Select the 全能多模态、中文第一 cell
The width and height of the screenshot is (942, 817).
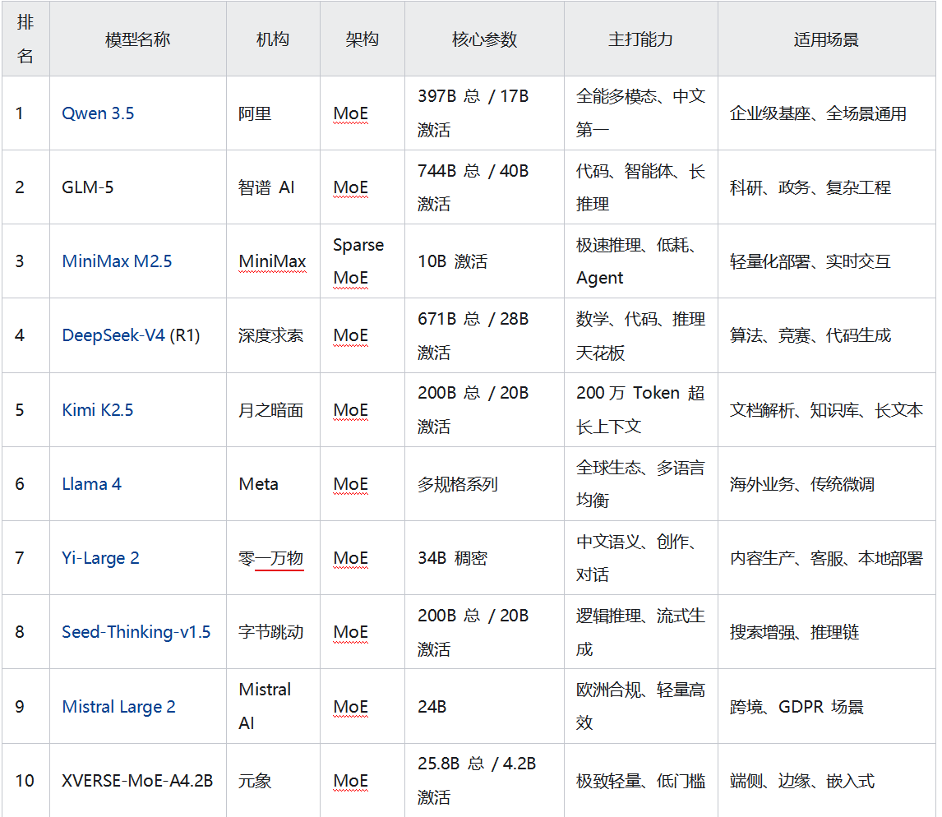(x=641, y=113)
